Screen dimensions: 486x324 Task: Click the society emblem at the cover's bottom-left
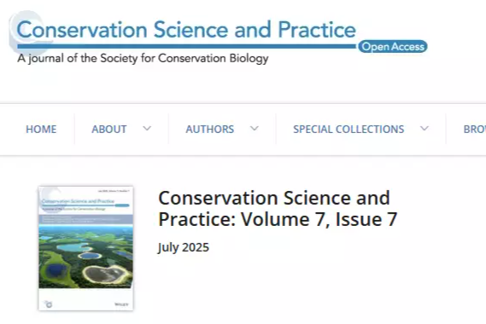tap(49, 304)
